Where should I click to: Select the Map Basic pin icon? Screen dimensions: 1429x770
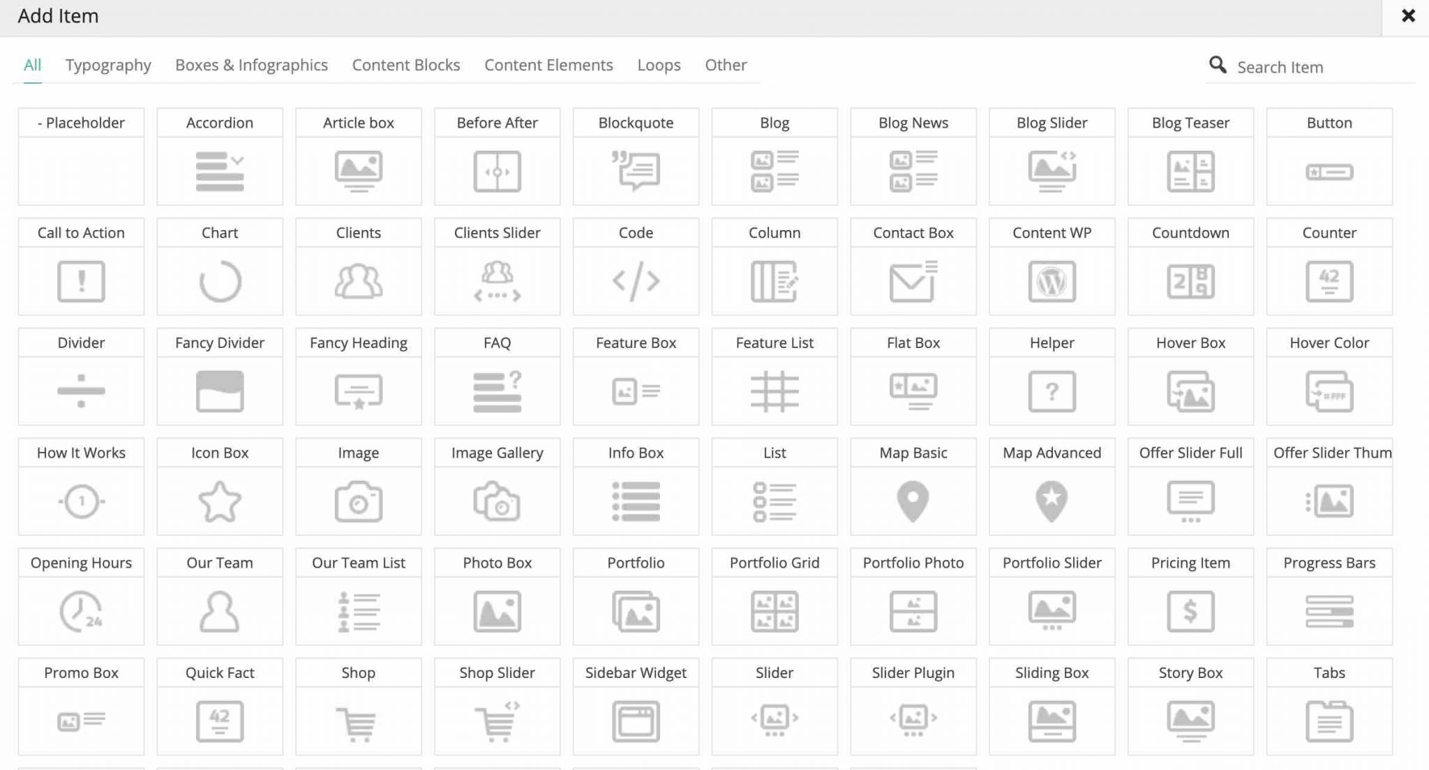tap(913, 501)
